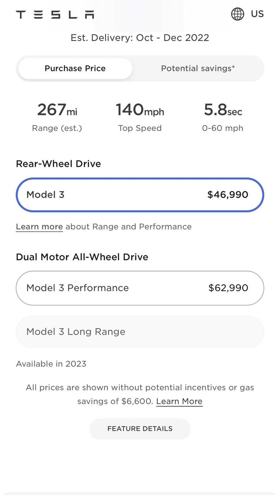Select the Model 3 Performance option

(x=140, y=288)
